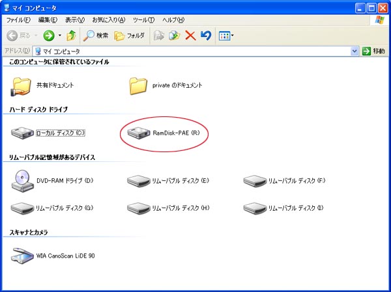The image size is (391, 292).
Task: Click the blue Undo arrow icon
Action: (206, 35)
